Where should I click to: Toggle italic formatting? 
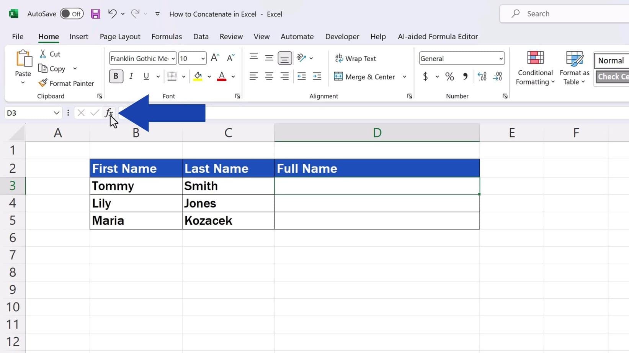[131, 76]
